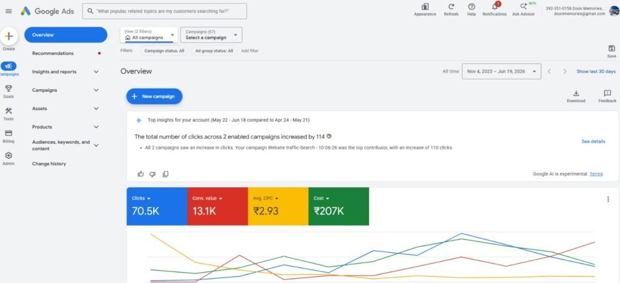Open the Select a campaign dropdown

click(211, 34)
